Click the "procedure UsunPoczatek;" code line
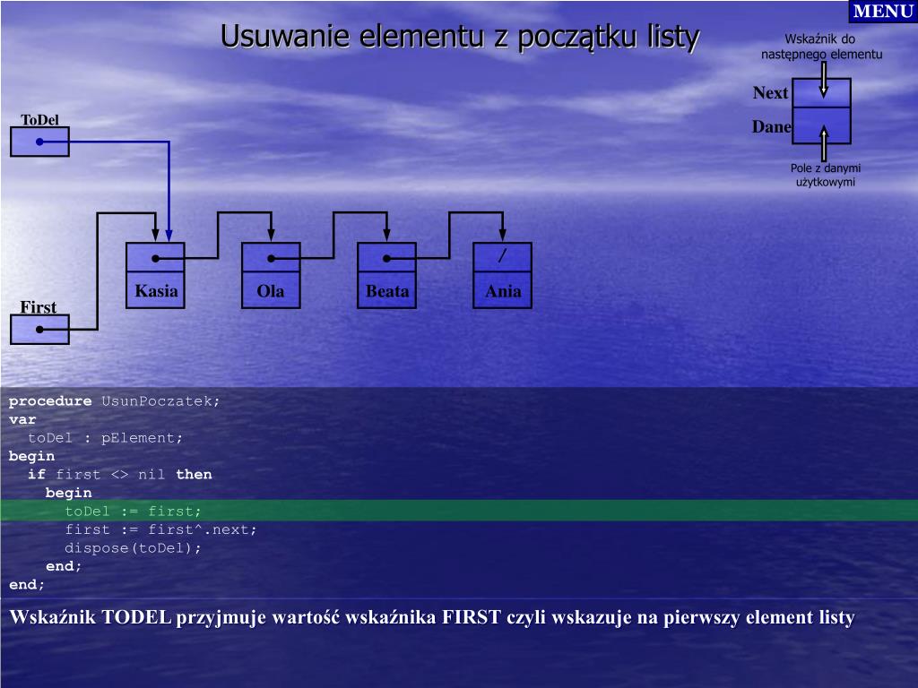 (114, 401)
